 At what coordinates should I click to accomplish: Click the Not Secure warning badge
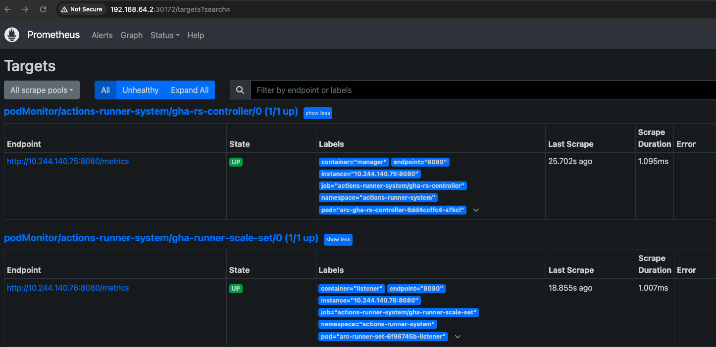[82, 9]
